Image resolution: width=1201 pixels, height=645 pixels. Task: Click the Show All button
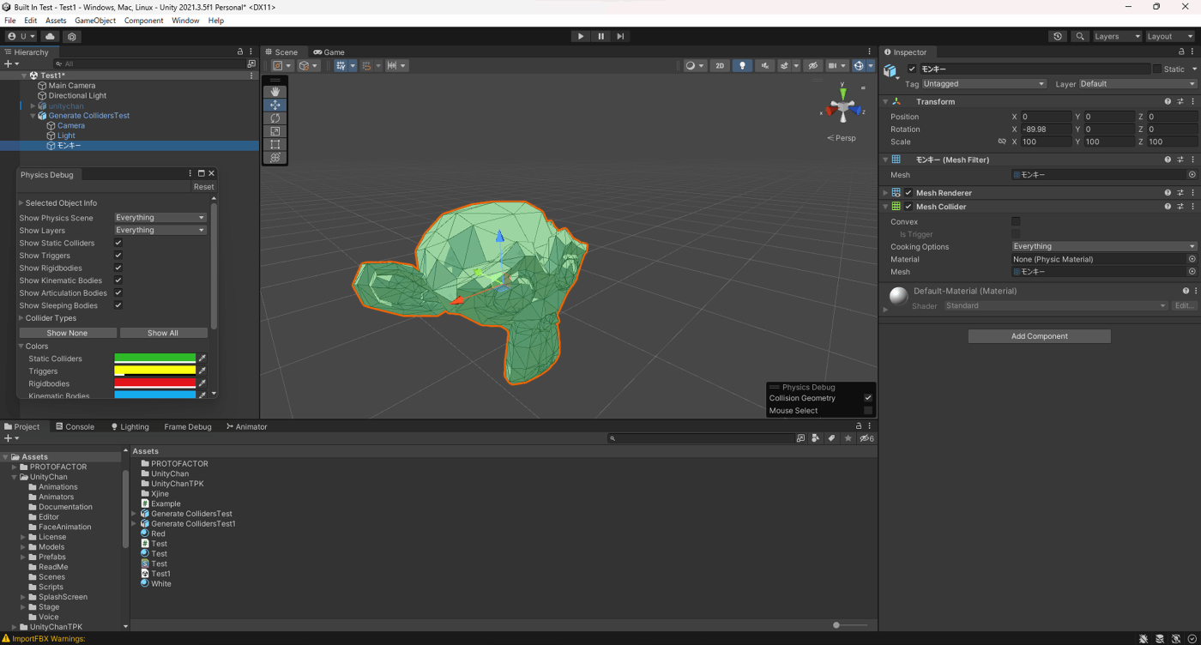point(163,333)
